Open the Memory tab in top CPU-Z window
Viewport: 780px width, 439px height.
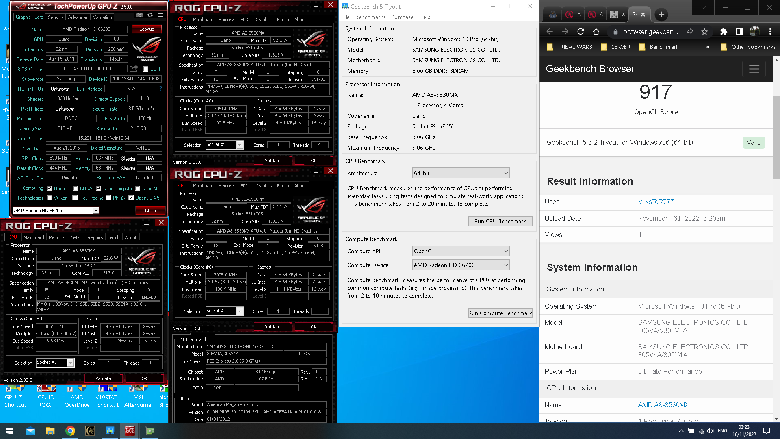tap(226, 20)
